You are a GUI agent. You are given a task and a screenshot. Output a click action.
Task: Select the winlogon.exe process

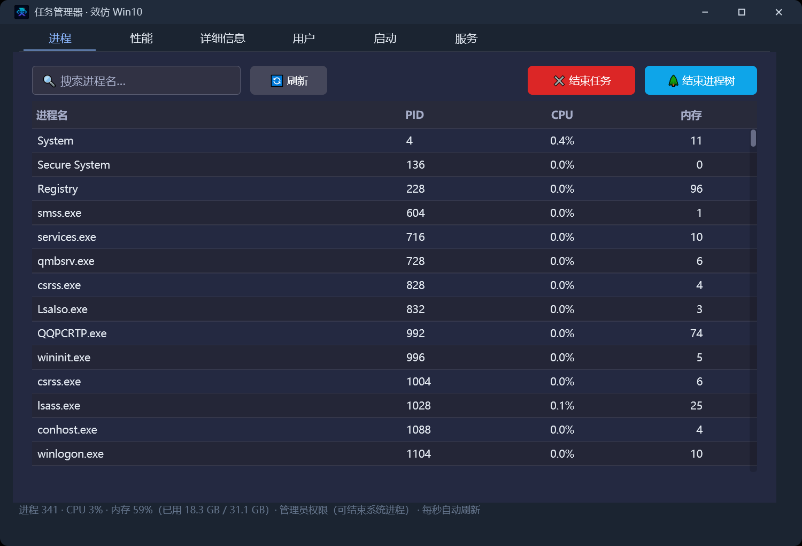(x=395, y=454)
